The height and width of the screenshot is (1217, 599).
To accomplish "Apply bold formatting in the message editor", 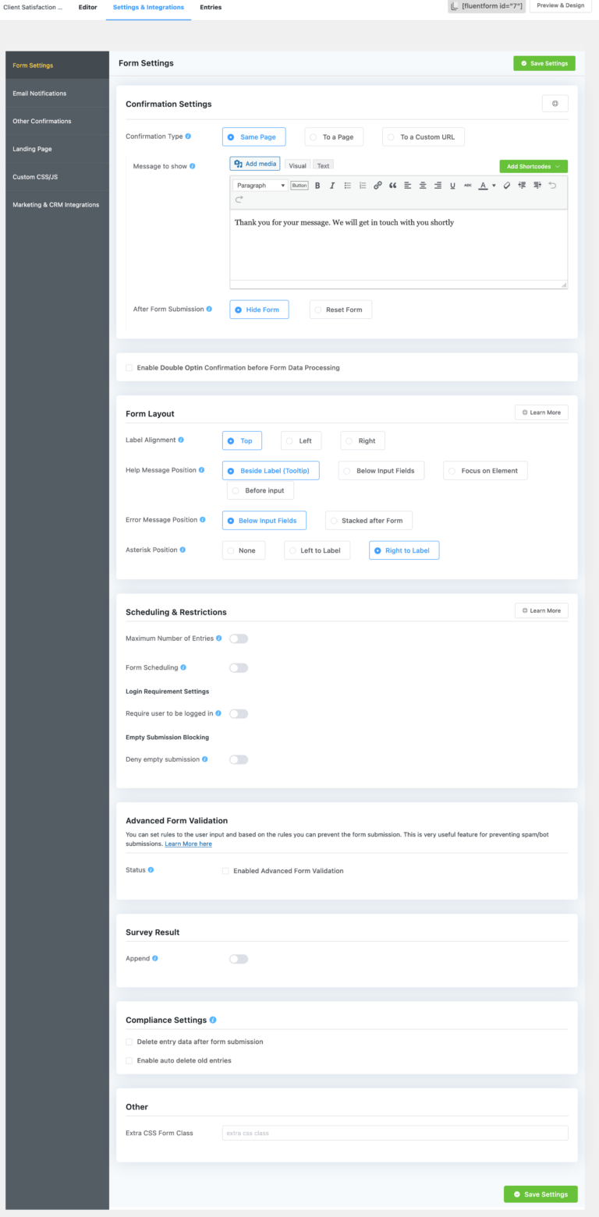I will point(317,185).
